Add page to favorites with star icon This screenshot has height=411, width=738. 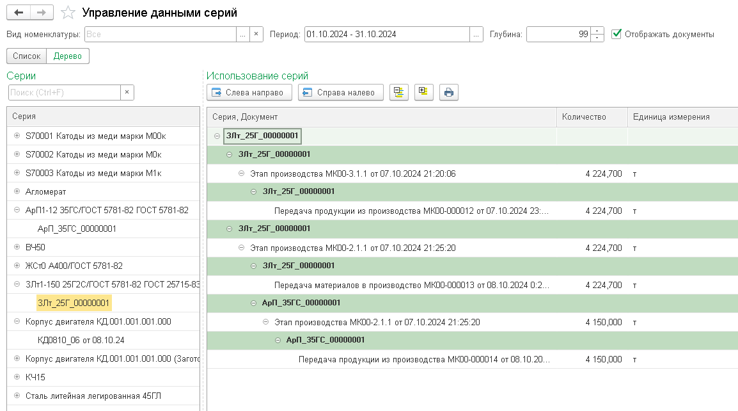68,13
